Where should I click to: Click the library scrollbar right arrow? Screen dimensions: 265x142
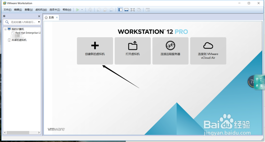point(39,132)
